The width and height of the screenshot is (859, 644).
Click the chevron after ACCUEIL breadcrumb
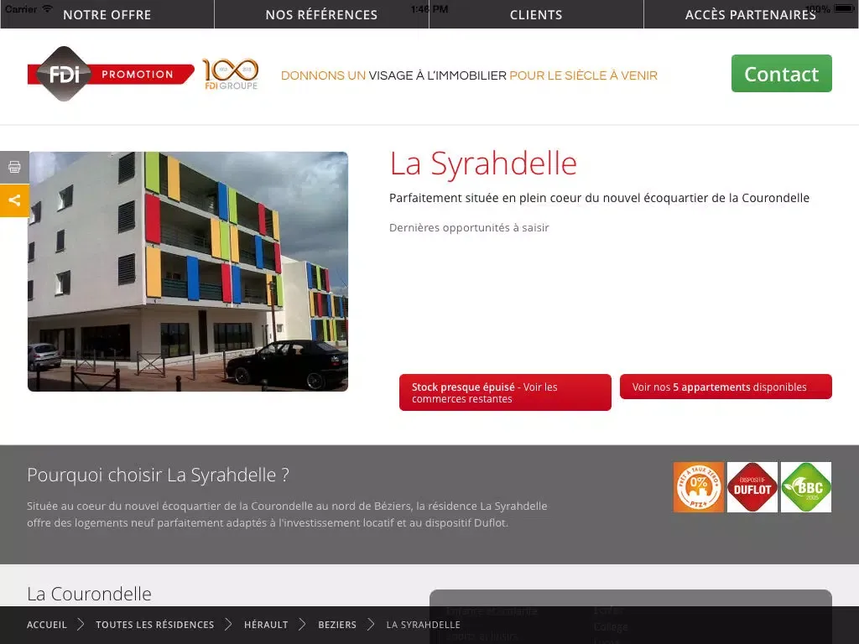click(x=81, y=624)
